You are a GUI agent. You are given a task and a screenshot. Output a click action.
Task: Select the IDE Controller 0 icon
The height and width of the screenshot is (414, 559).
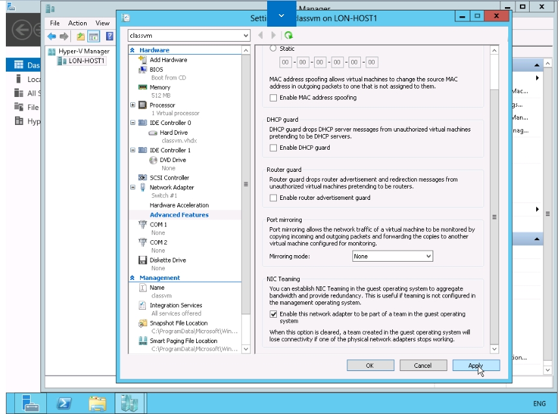(143, 122)
